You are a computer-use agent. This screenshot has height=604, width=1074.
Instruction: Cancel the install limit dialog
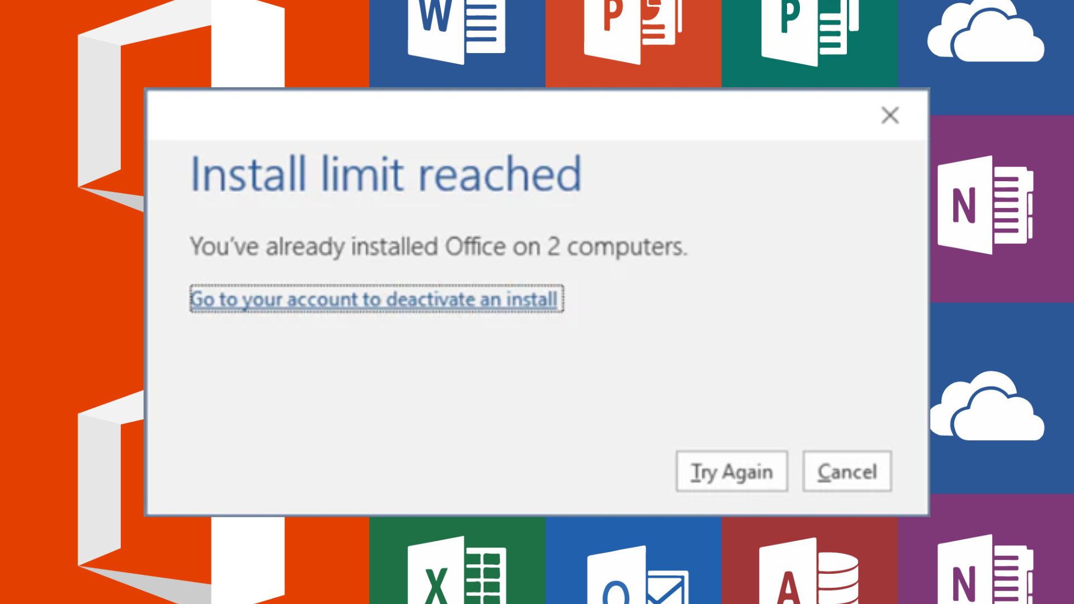coord(847,471)
